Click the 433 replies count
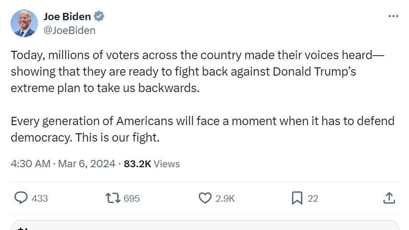Viewport: 409px width, 230px height. point(39,198)
